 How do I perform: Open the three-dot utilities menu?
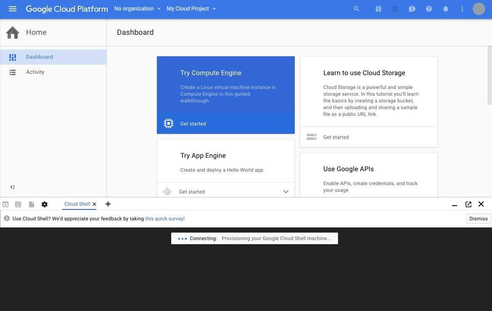tap(462, 9)
